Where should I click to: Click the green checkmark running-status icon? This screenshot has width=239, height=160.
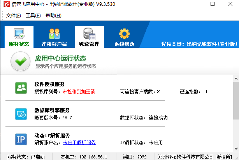(20, 62)
